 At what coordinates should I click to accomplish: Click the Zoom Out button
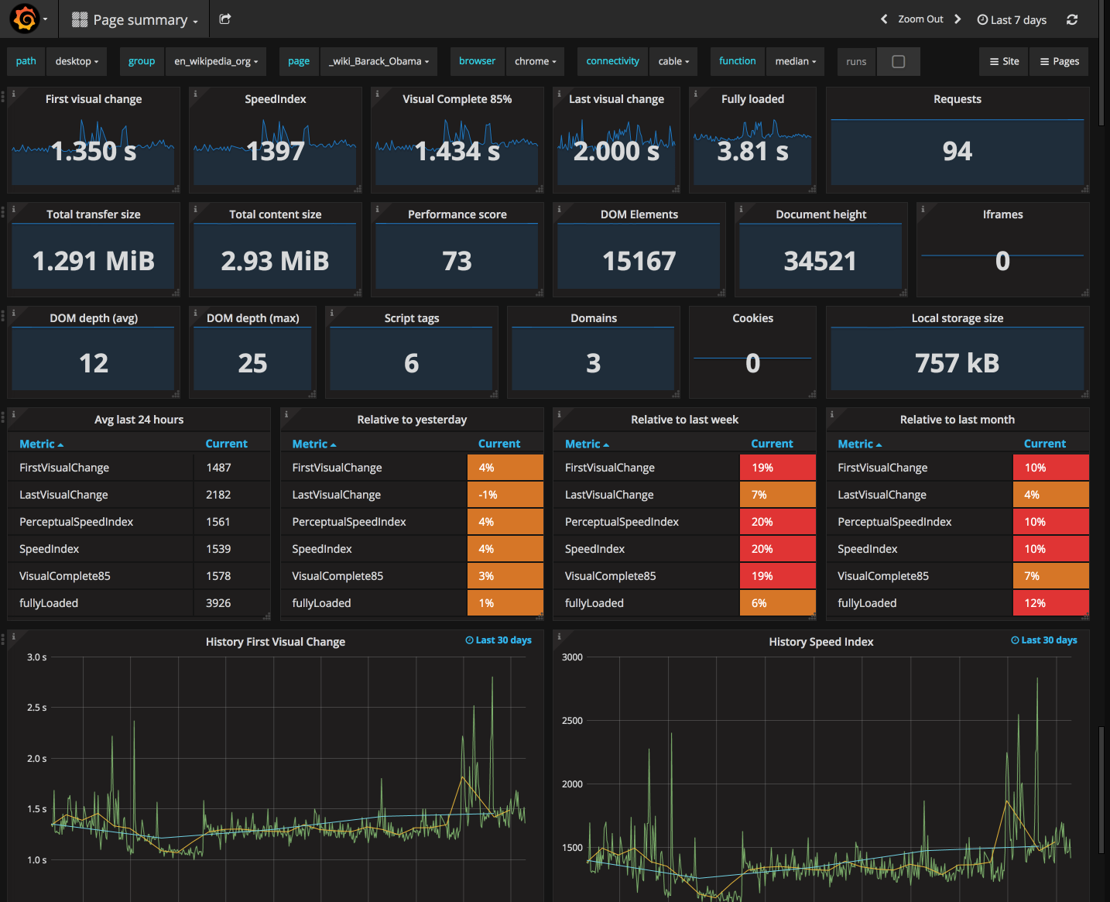(920, 19)
